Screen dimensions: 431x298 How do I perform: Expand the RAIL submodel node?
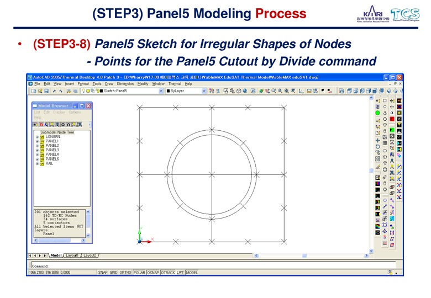tap(37, 164)
